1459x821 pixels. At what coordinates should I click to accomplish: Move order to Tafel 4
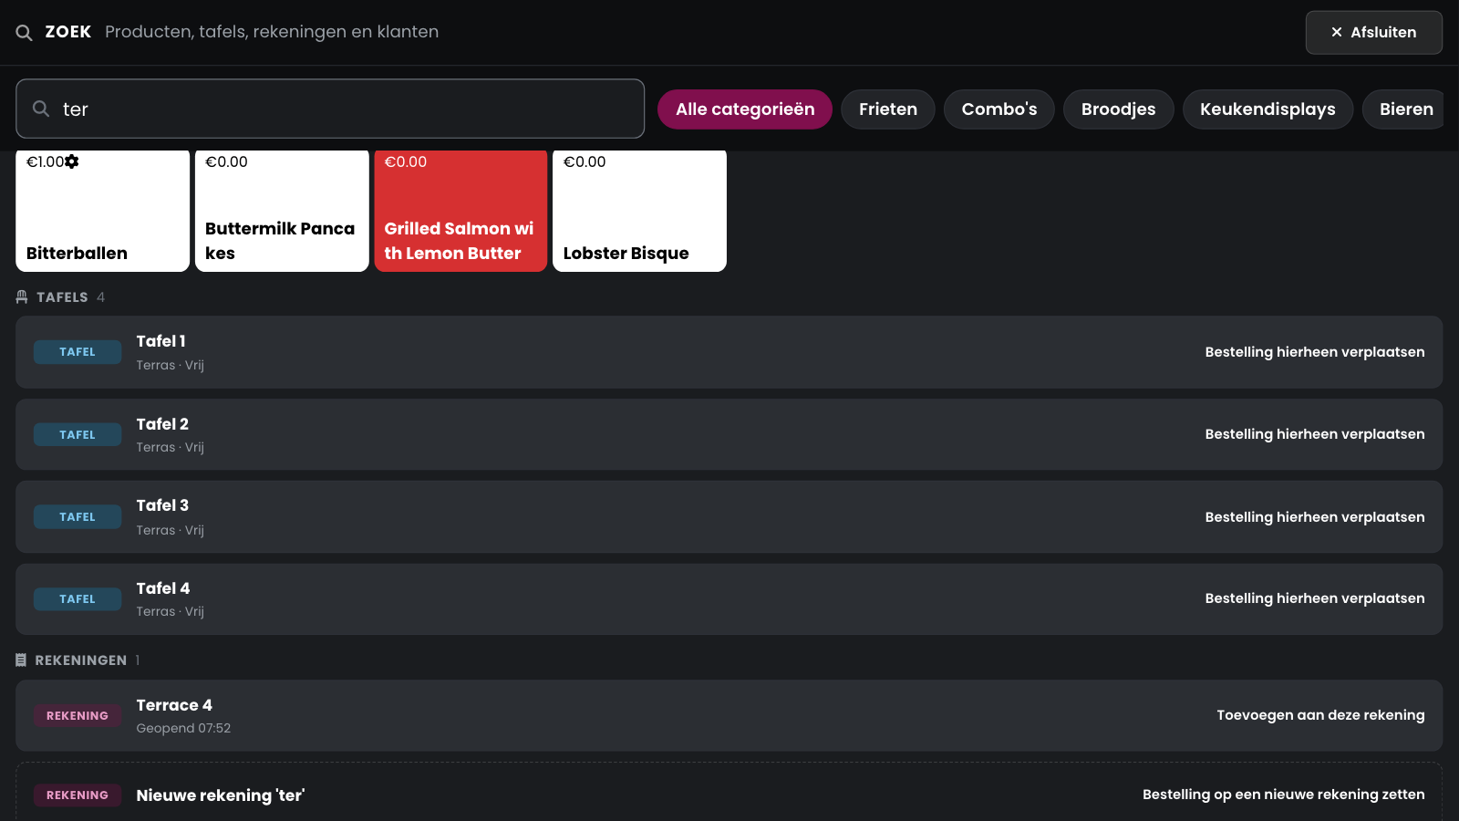tap(1314, 598)
